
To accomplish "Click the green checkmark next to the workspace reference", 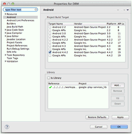I will tap(50, 87).
